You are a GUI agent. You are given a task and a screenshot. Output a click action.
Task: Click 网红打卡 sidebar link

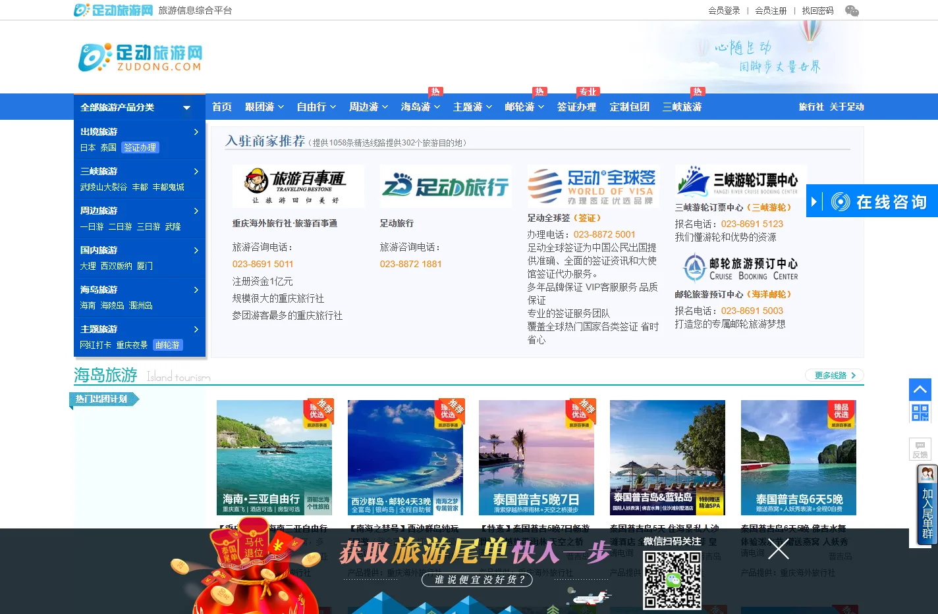point(96,345)
